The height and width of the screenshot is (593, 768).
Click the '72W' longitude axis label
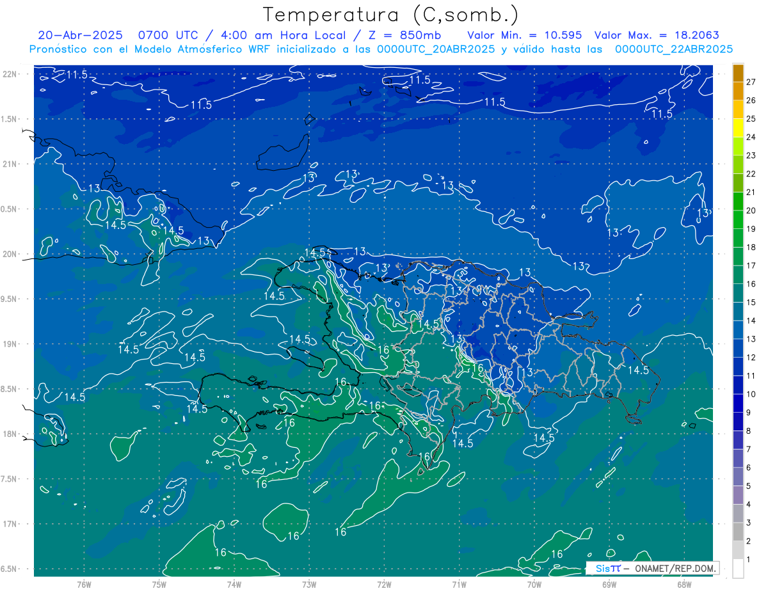pos(384,584)
